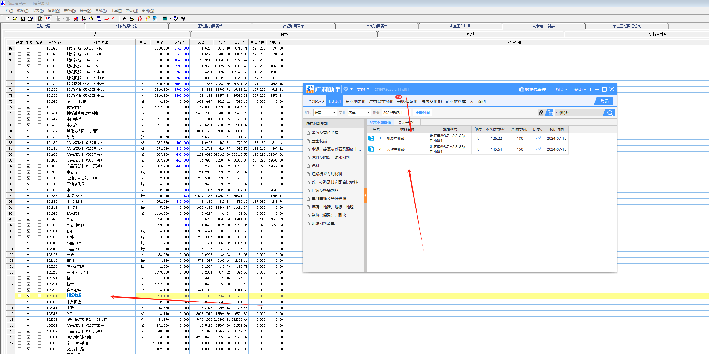
Task: Toggle 挑选 checkbox for row 76 密目网
Action: click(28, 101)
